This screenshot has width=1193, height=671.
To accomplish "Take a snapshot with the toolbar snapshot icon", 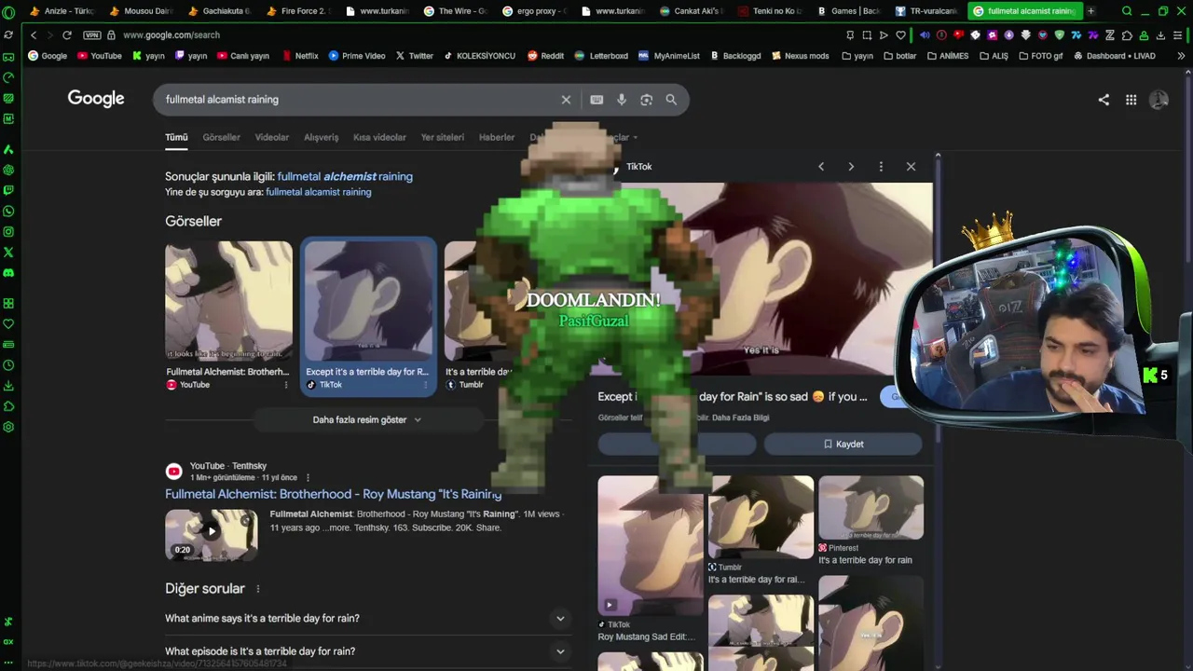I will (867, 35).
